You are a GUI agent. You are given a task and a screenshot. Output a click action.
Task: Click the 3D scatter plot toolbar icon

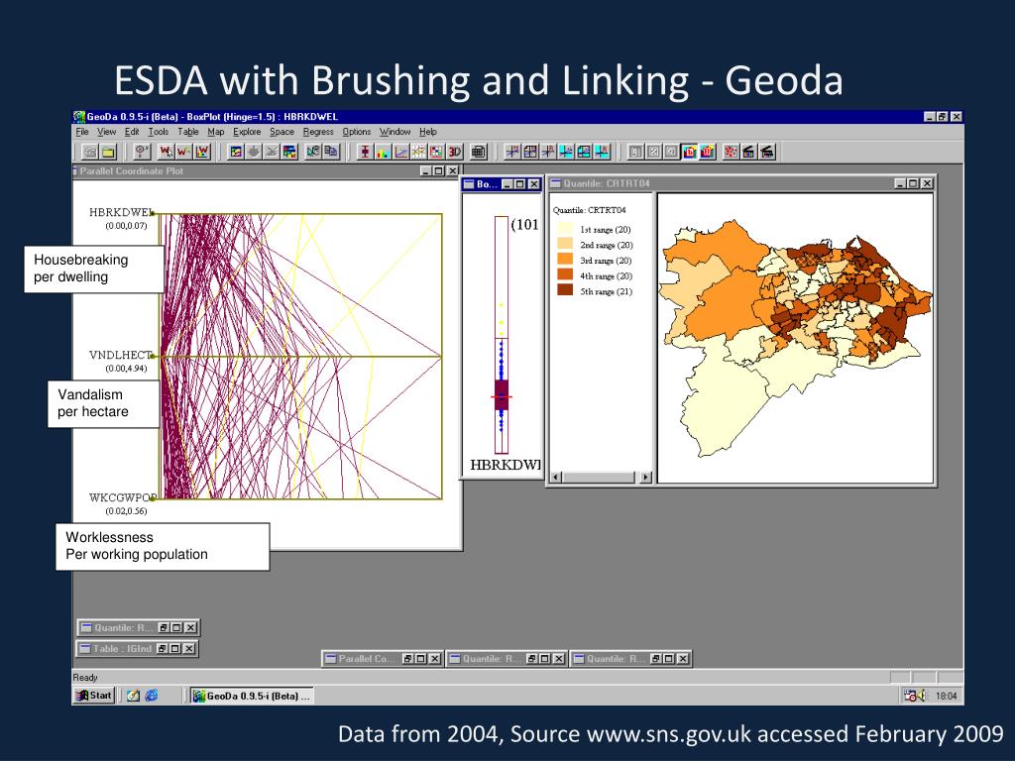[x=455, y=152]
